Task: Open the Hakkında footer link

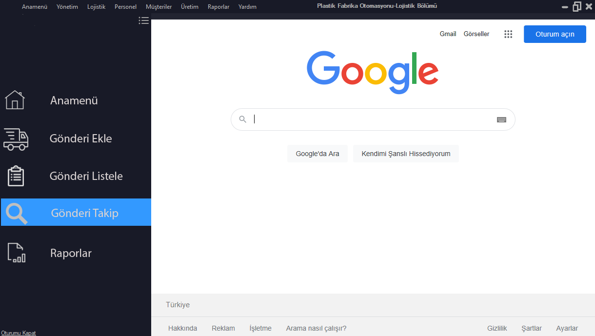Action: point(183,328)
